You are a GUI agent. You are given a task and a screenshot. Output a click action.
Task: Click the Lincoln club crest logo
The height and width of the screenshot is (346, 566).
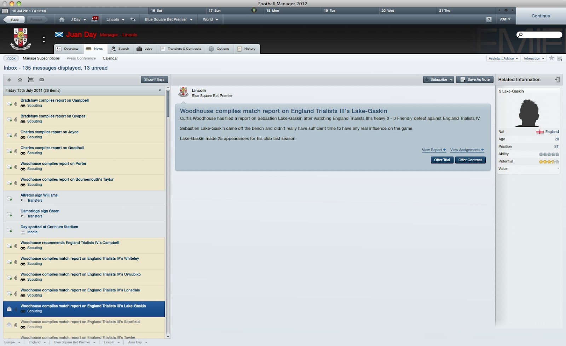pyautogui.click(x=21, y=39)
